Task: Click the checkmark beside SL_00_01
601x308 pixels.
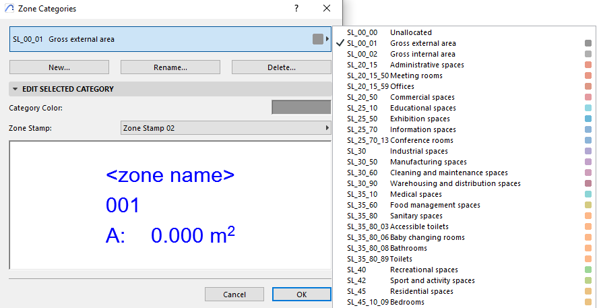Action: (340, 43)
